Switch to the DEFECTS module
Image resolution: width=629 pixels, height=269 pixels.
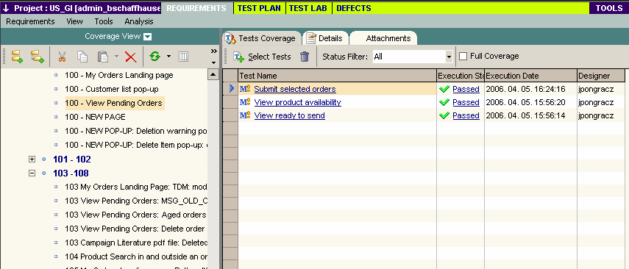[x=354, y=8]
